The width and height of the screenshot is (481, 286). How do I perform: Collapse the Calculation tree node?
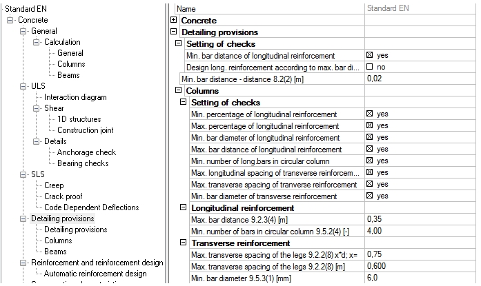click(36, 42)
